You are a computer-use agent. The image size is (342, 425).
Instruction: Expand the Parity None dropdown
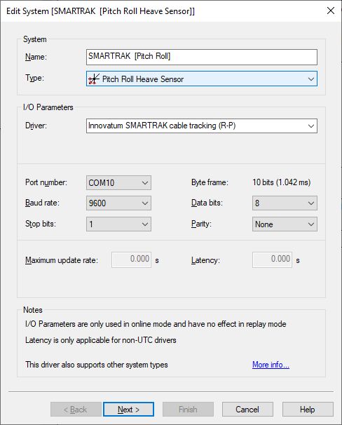[285, 224]
